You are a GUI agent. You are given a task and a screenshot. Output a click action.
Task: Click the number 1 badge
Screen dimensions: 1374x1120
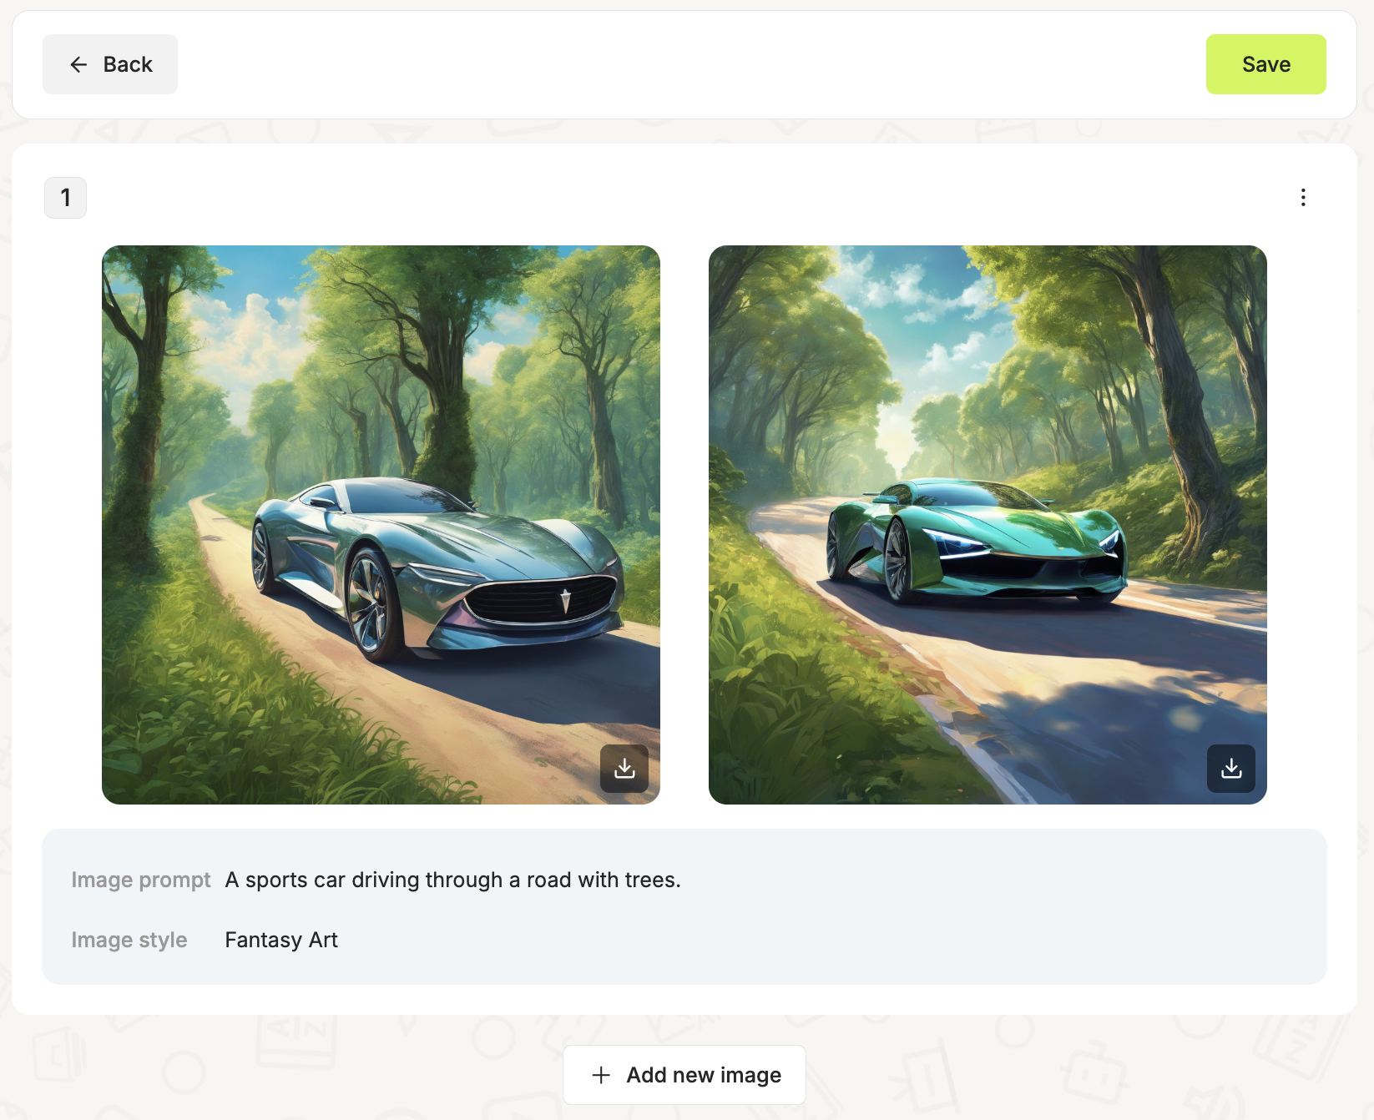65,198
